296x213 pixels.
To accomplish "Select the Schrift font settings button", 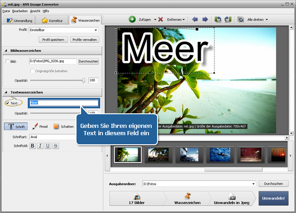I will click(x=16, y=127).
